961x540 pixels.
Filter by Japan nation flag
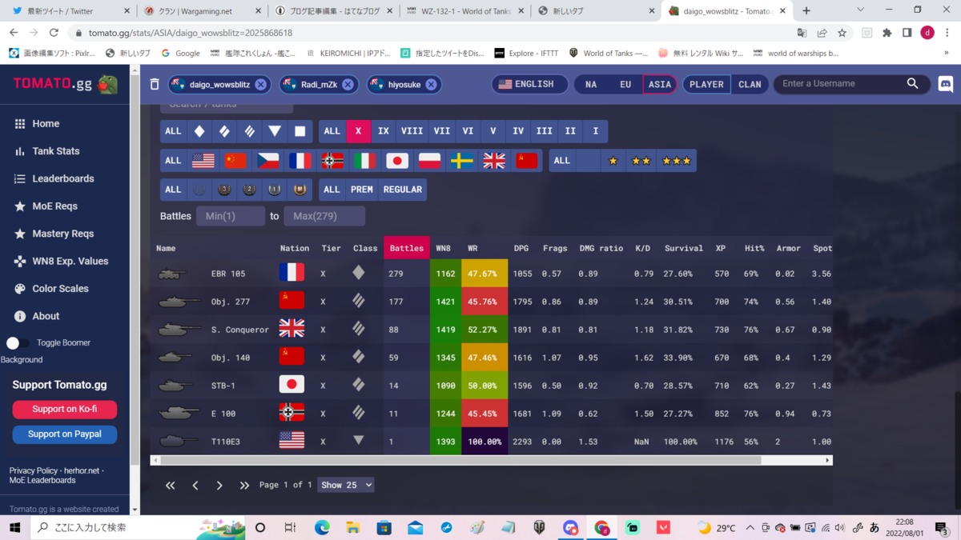tap(397, 161)
